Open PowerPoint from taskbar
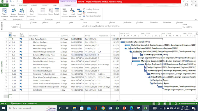Screen dimensions: 198x111 coord(124,108)
